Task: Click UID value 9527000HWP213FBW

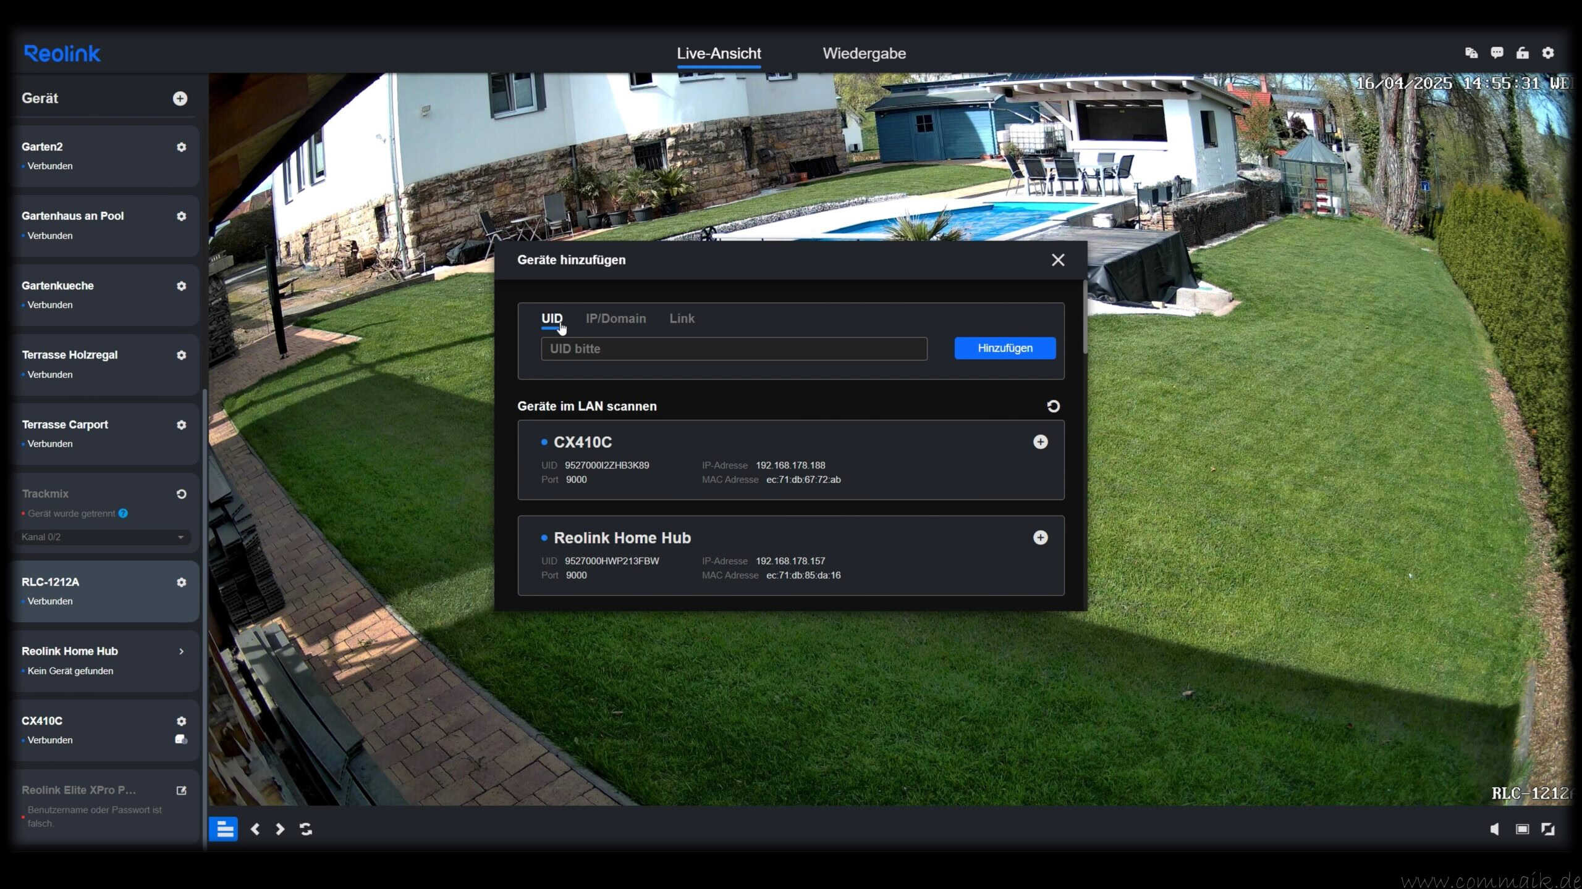Action: (x=612, y=561)
